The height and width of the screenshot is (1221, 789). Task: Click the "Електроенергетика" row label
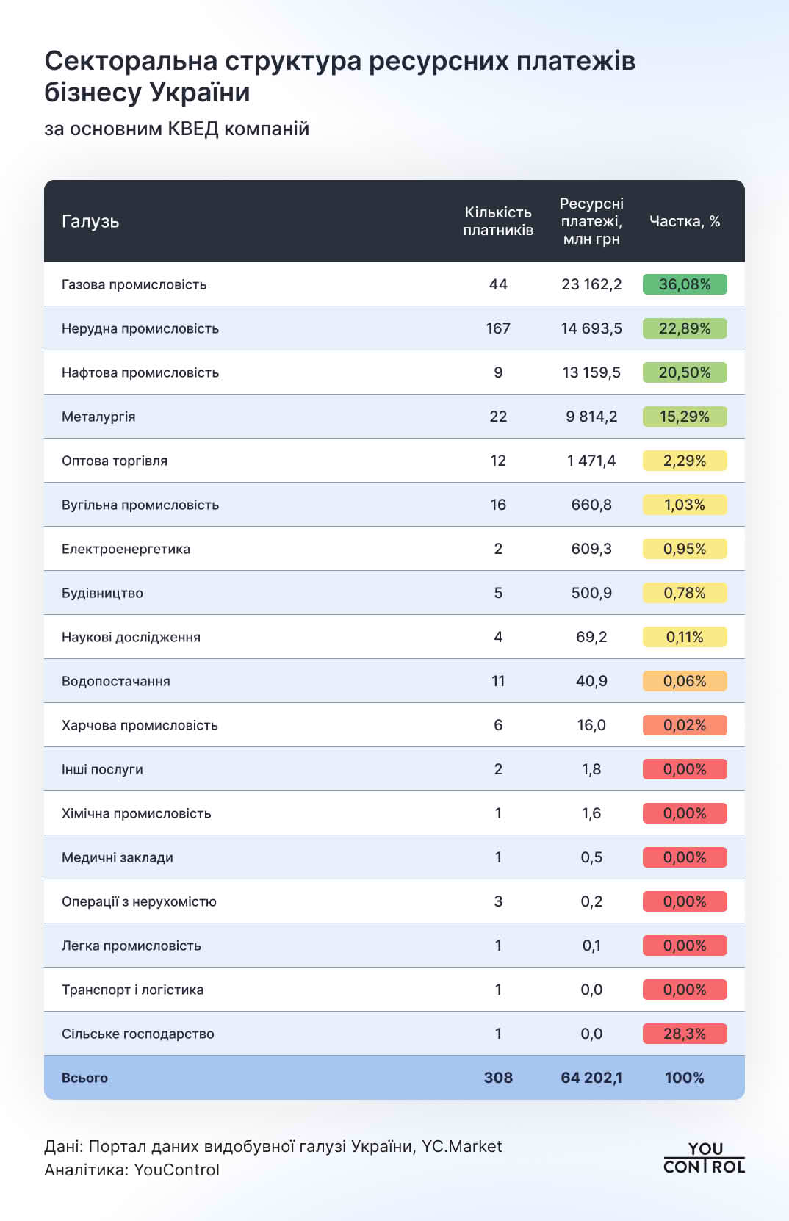point(126,549)
